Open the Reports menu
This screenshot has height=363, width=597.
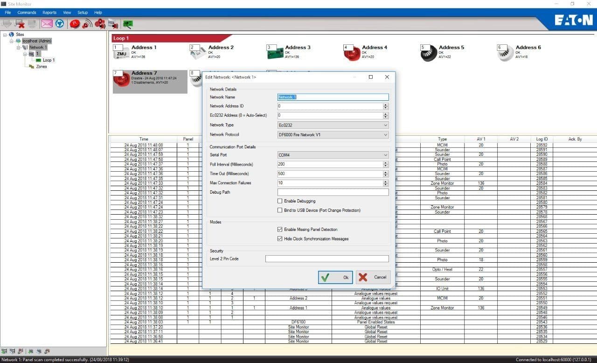(49, 13)
